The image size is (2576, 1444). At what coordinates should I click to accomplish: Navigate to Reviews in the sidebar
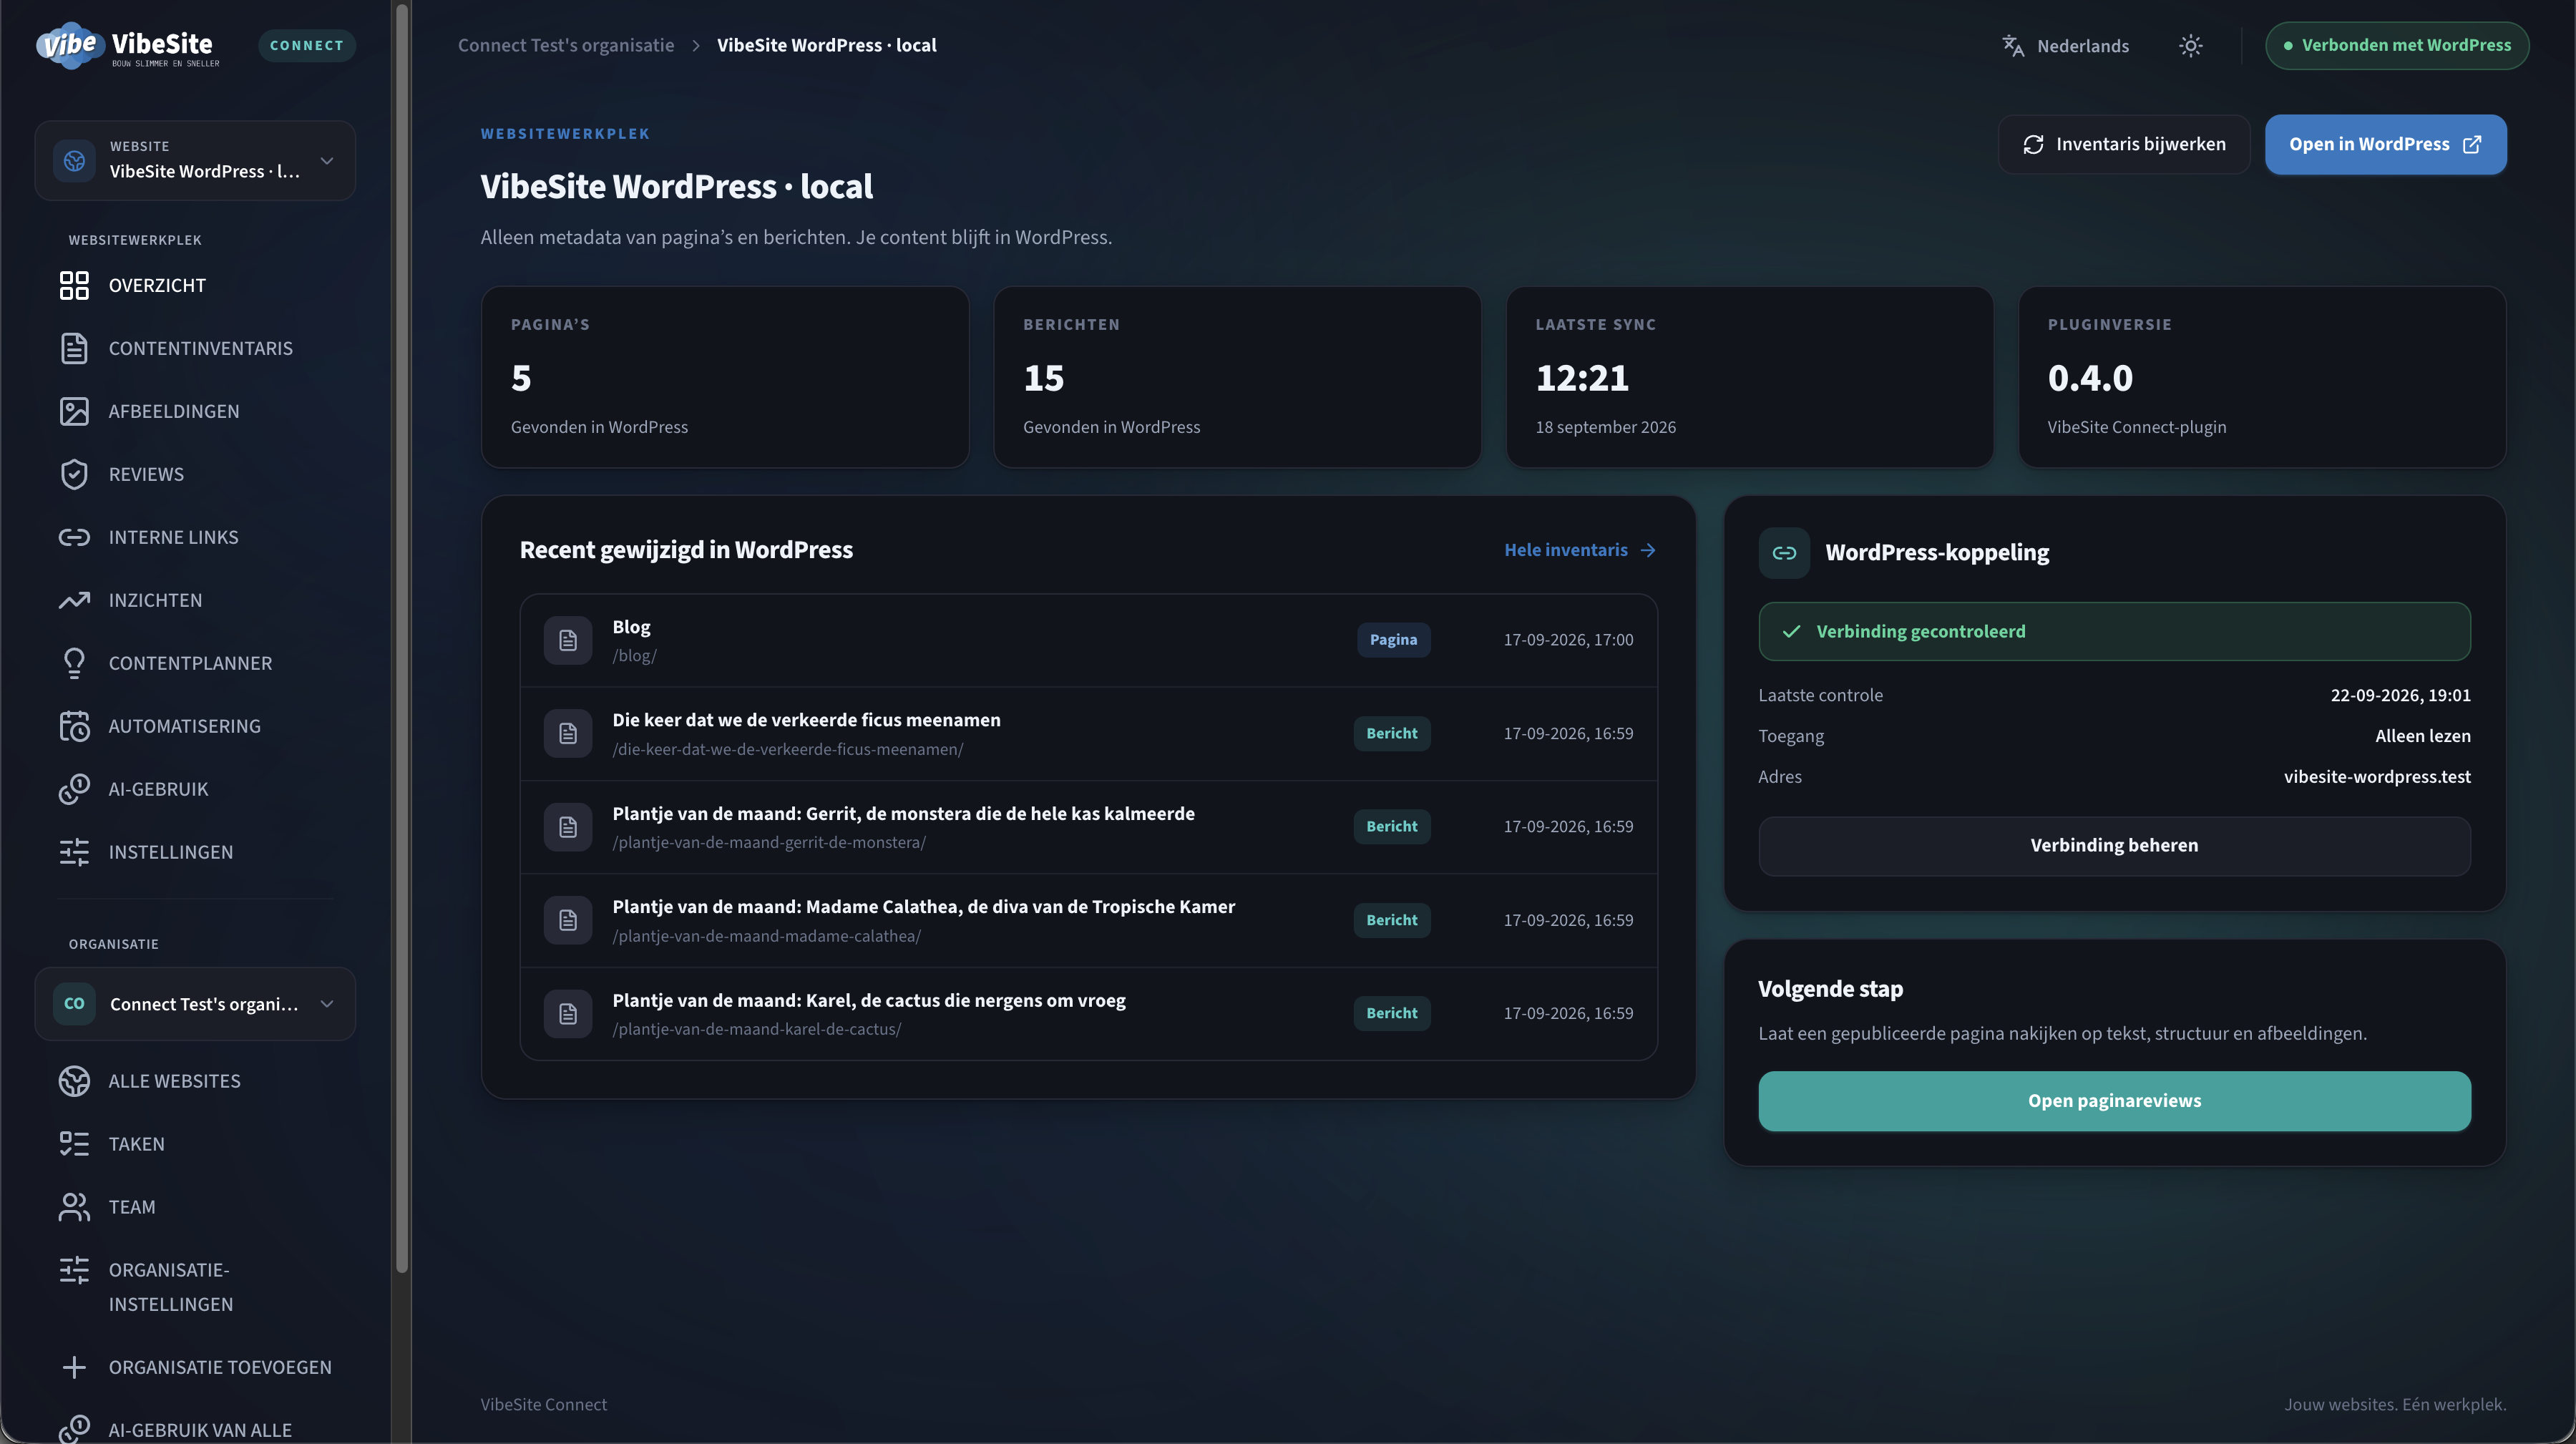[x=195, y=474]
